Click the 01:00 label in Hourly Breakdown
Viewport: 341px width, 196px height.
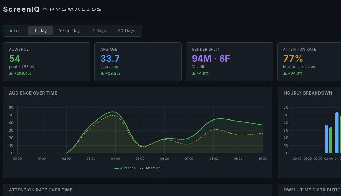pyautogui.click(x=307, y=159)
